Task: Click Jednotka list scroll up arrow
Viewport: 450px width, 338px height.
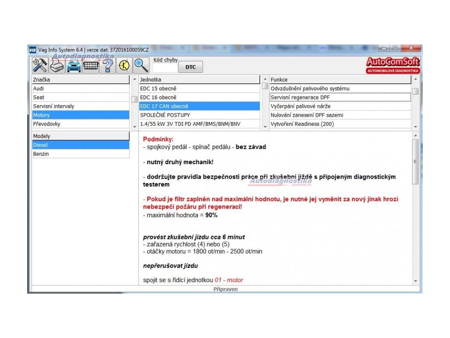Action: [x=265, y=79]
